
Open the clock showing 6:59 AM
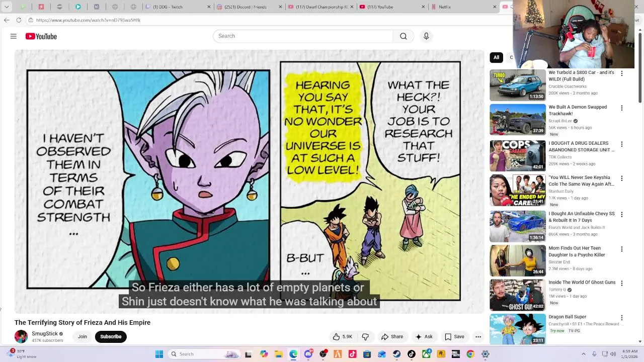[x=630, y=354]
